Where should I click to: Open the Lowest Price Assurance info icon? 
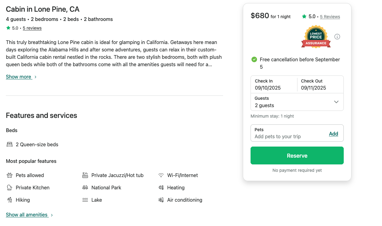tap(337, 37)
